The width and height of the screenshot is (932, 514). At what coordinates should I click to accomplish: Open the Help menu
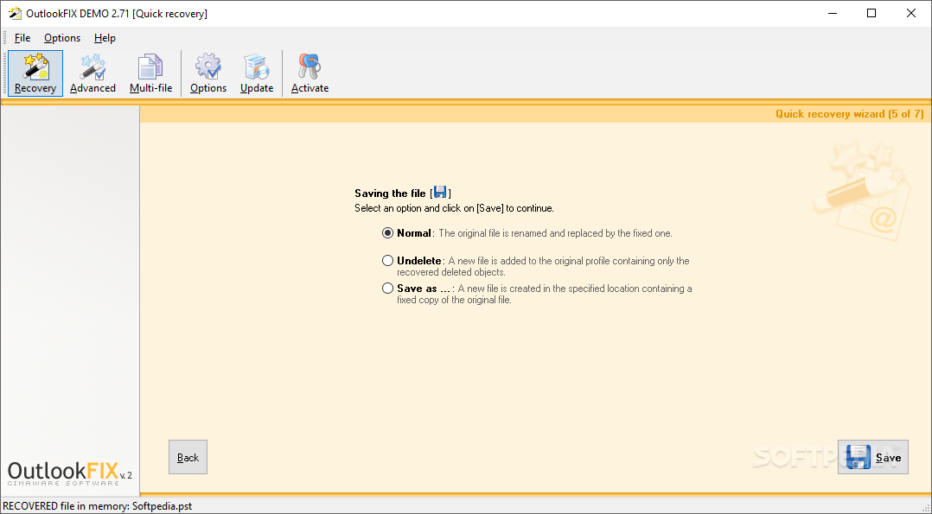[105, 38]
